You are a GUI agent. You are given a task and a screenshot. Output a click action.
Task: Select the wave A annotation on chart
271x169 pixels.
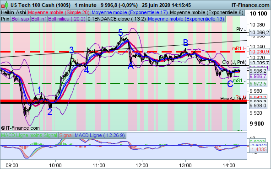[130, 66]
